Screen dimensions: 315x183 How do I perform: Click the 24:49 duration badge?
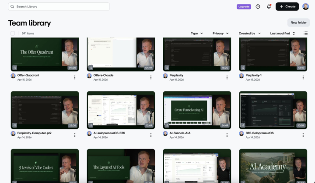[x=224, y=125]
